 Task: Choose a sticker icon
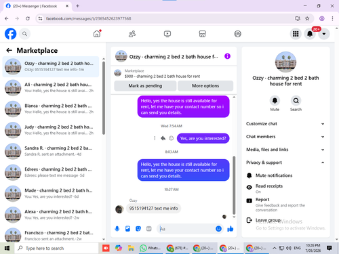click(138, 229)
